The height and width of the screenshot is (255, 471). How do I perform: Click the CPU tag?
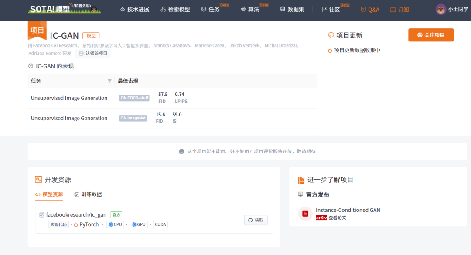[x=115, y=224]
